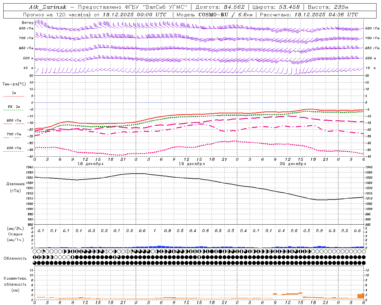The width and height of the screenshot is (381, 305).
Task: Click the 500 гПа temperature legend entry
Action: pos(14,148)
